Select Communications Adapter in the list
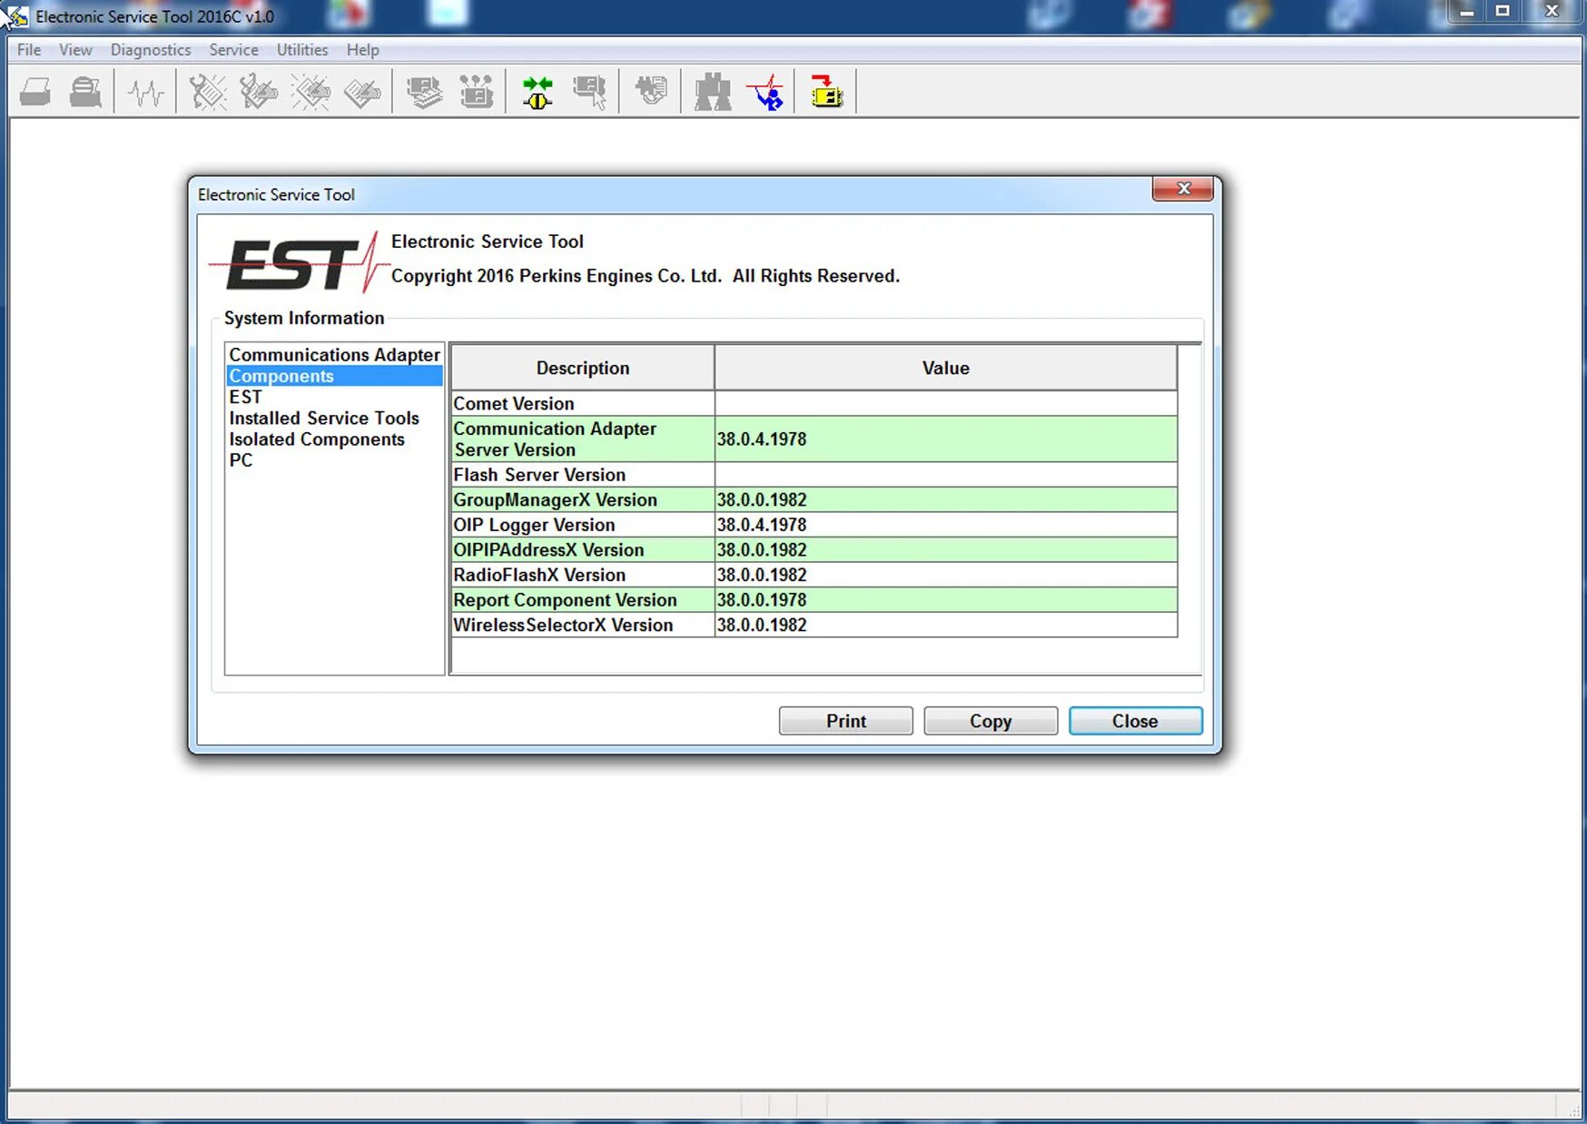 (334, 355)
